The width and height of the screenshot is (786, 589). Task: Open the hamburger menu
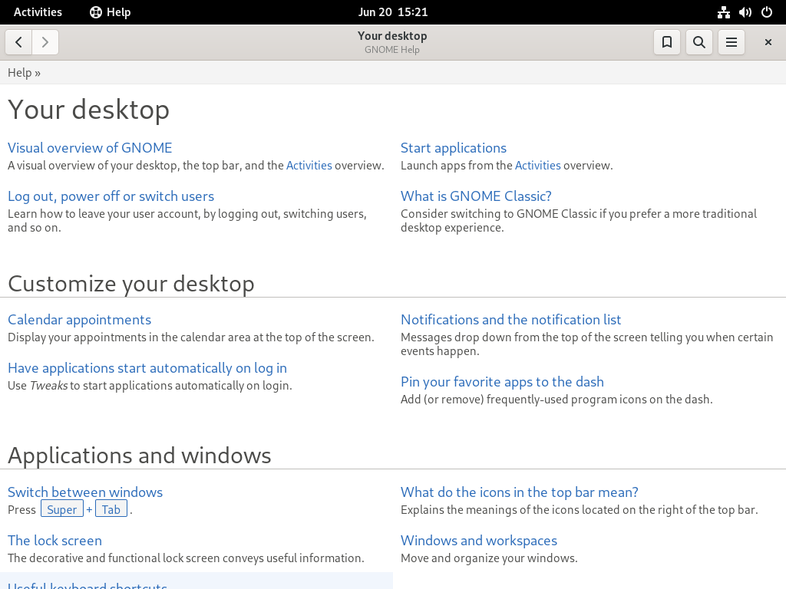pyautogui.click(x=732, y=42)
